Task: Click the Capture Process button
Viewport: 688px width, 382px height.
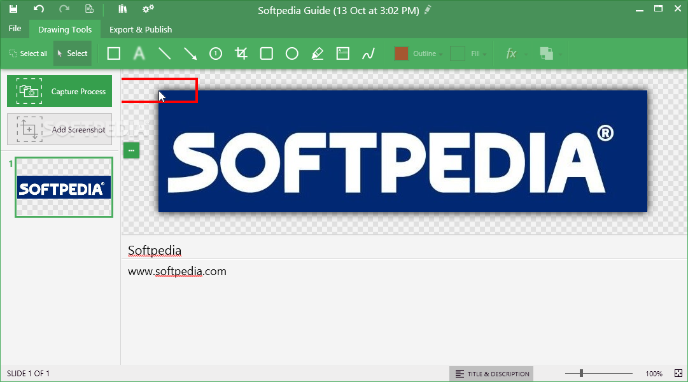Action: 60,91
